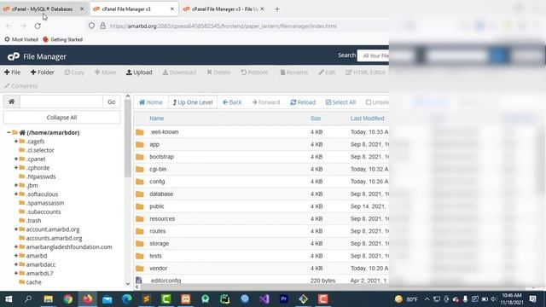Sort files by Name column
This screenshot has height=307, width=546.
coord(157,119)
